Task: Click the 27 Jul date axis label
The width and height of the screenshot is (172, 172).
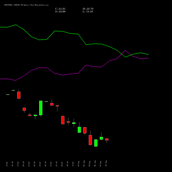Action: [x=51, y=164]
